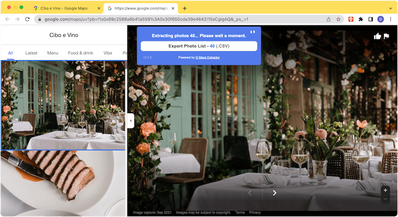Click the extractor panel quote icon

coord(252,32)
